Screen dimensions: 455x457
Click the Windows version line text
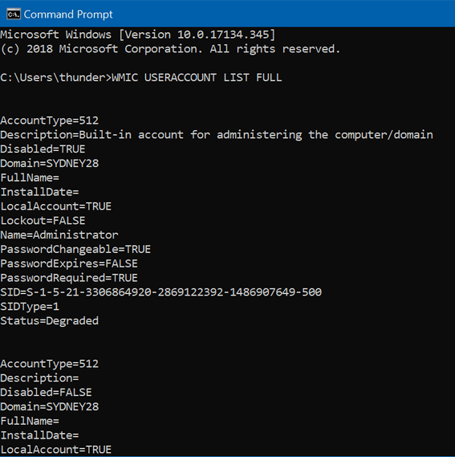tap(138, 35)
